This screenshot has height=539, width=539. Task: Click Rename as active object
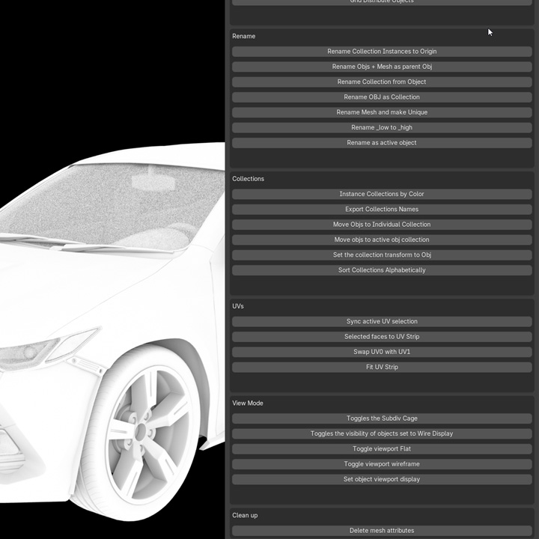pos(382,143)
